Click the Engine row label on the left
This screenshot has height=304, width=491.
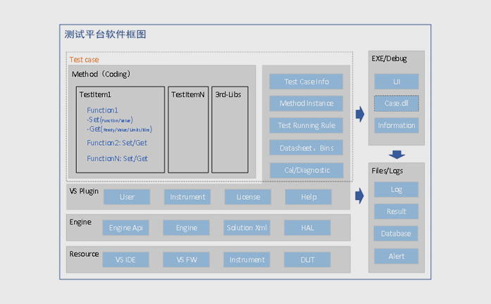pos(80,222)
